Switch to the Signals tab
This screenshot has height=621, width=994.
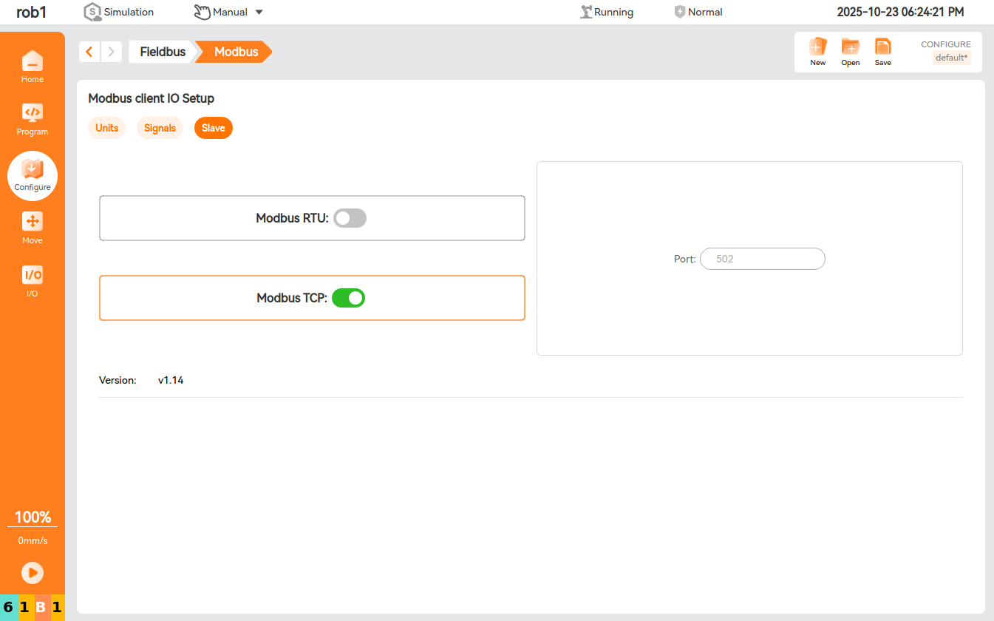pos(160,128)
